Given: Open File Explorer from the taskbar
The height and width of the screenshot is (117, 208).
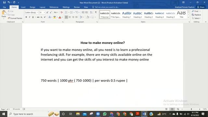Looking at the screenshot, I should [x=78, y=114].
